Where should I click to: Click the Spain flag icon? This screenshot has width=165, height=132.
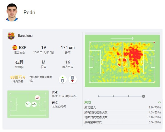coord(15,48)
